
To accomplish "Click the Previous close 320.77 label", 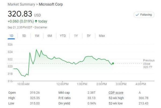I will (149, 64).
